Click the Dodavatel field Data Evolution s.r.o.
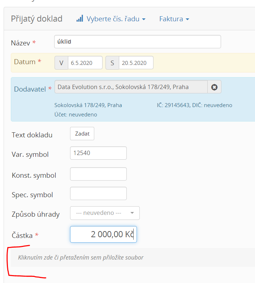Image resolution: width=255 pixels, height=283 pixels. (131, 87)
